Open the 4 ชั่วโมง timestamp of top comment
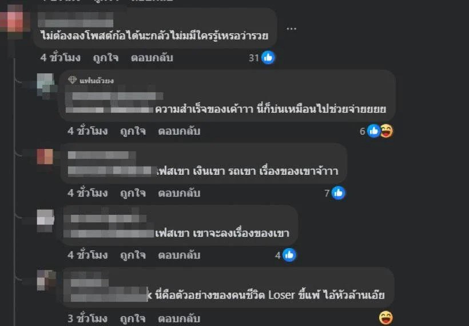The height and width of the screenshot is (326, 469). (x=61, y=57)
